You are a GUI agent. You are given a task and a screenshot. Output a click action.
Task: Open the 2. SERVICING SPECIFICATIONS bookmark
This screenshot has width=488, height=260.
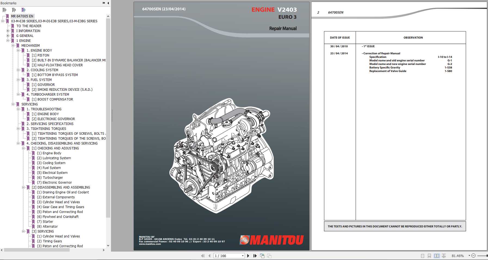click(50, 124)
